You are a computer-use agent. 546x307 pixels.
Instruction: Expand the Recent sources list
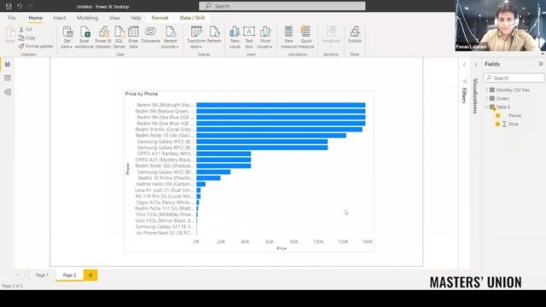(170, 38)
